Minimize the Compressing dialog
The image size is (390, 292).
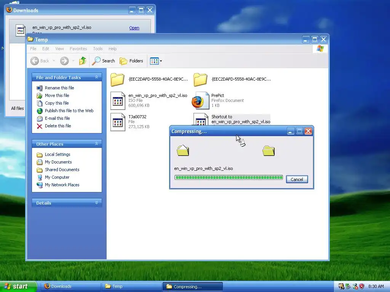tap(290, 131)
